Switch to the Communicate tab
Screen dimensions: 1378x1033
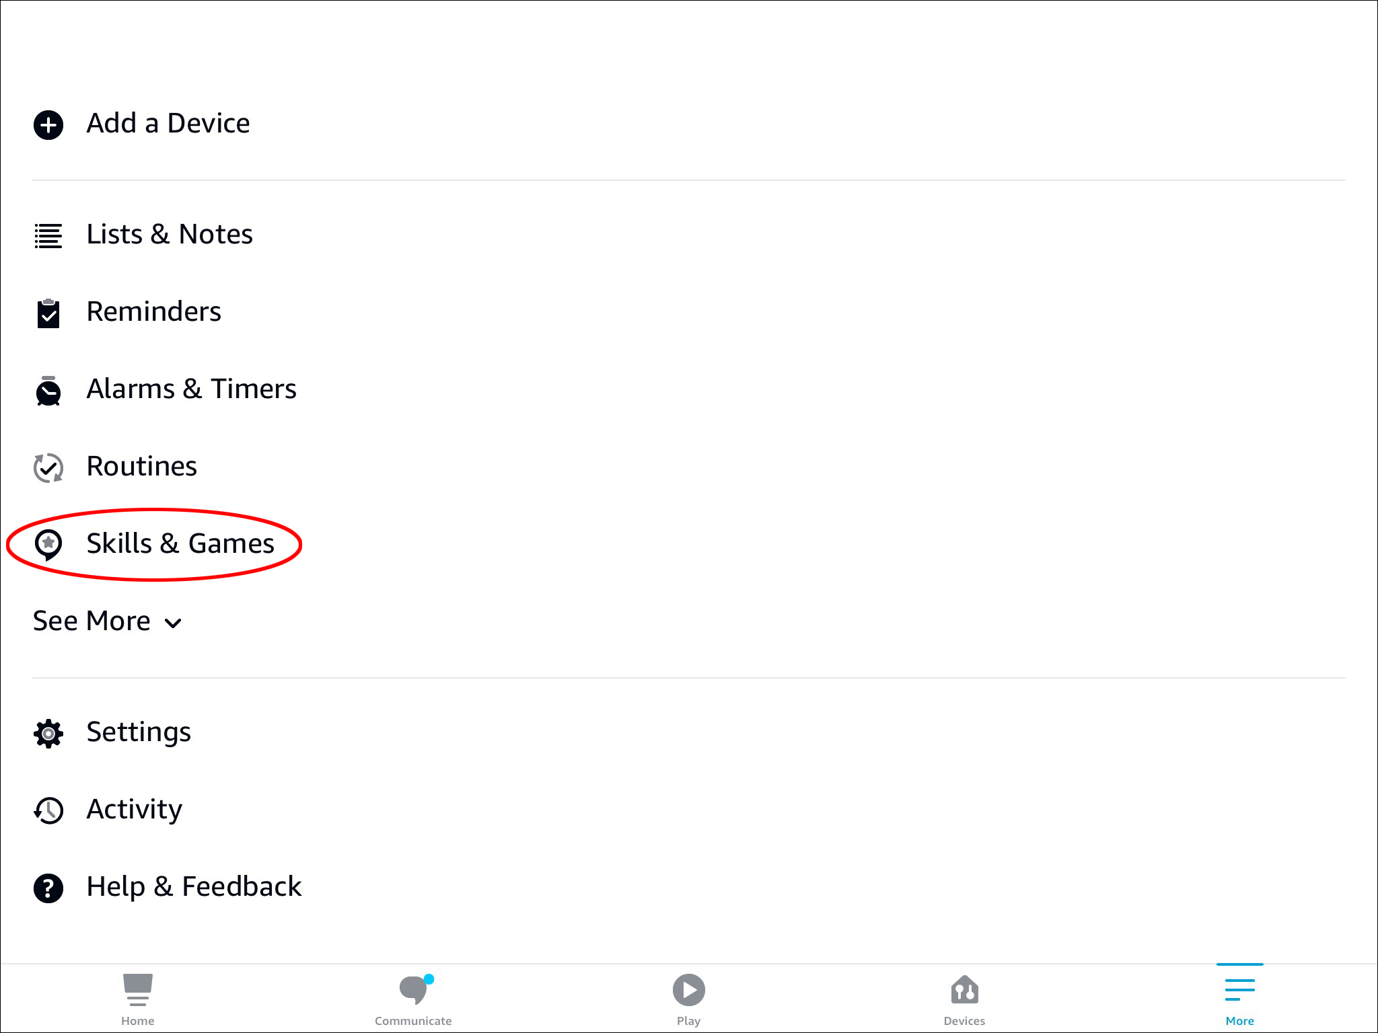(x=413, y=999)
